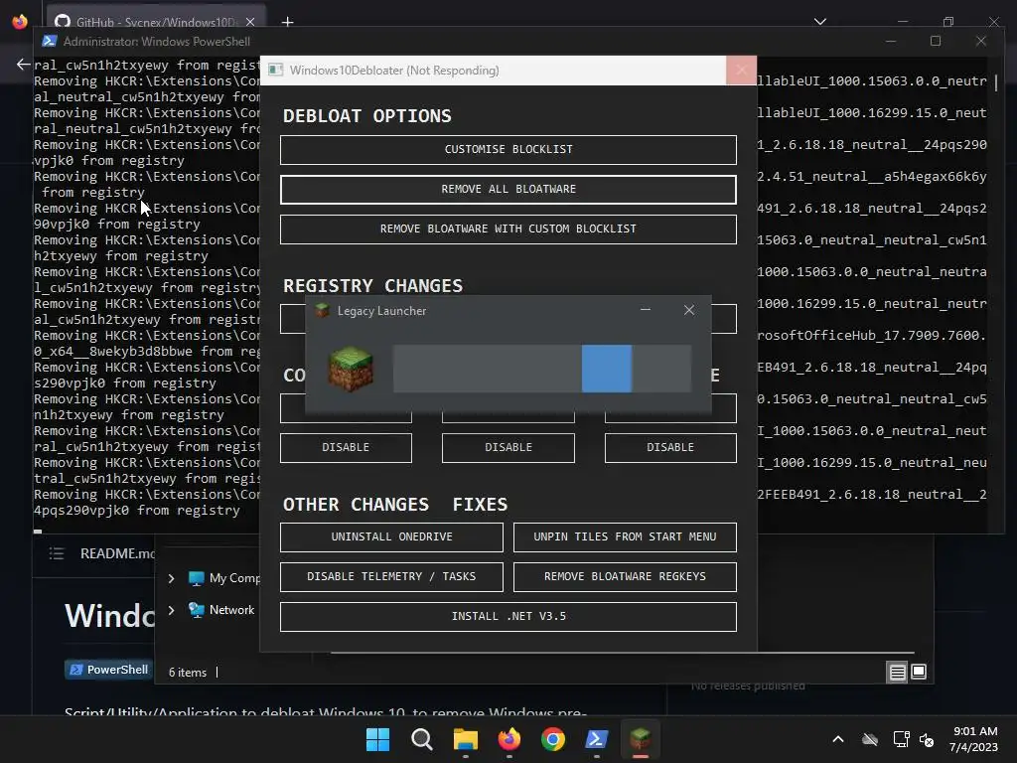
Task: Select Network in navigation pane
Action: pos(221,610)
